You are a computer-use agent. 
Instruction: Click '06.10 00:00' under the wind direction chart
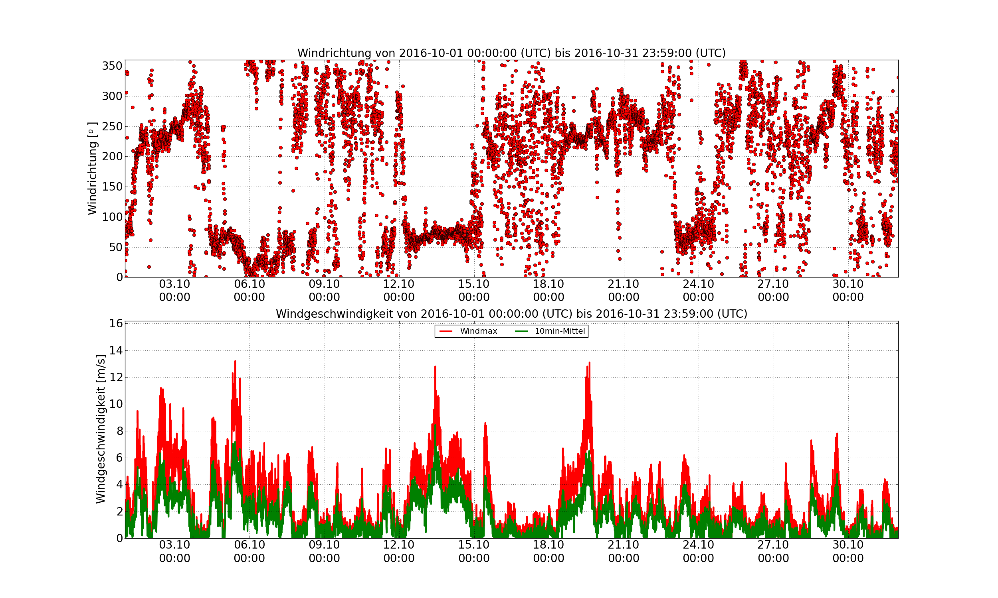coord(249,291)
